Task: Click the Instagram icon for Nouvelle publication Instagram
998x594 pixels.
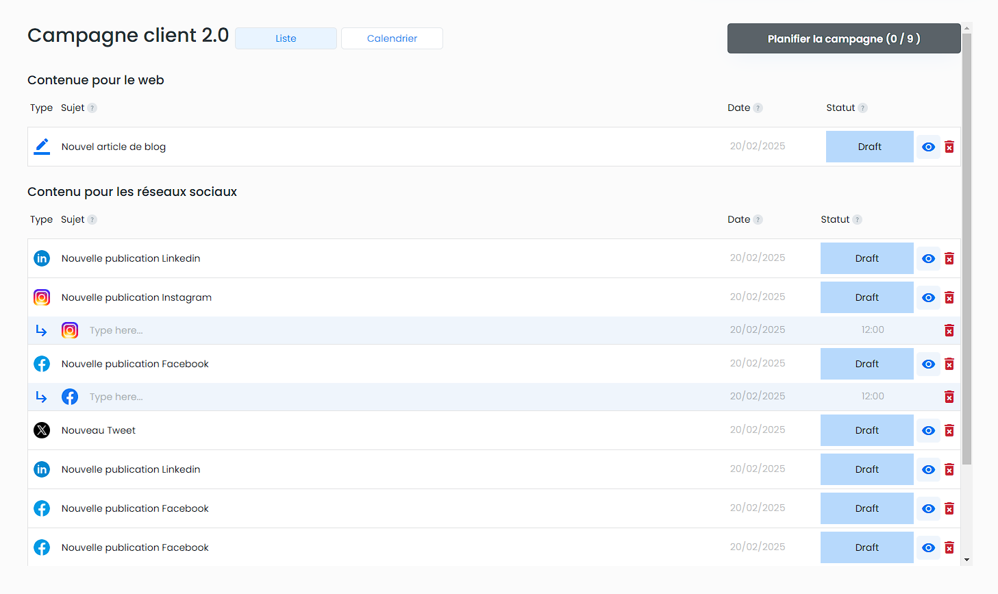Action: click(x=42, y=297)
